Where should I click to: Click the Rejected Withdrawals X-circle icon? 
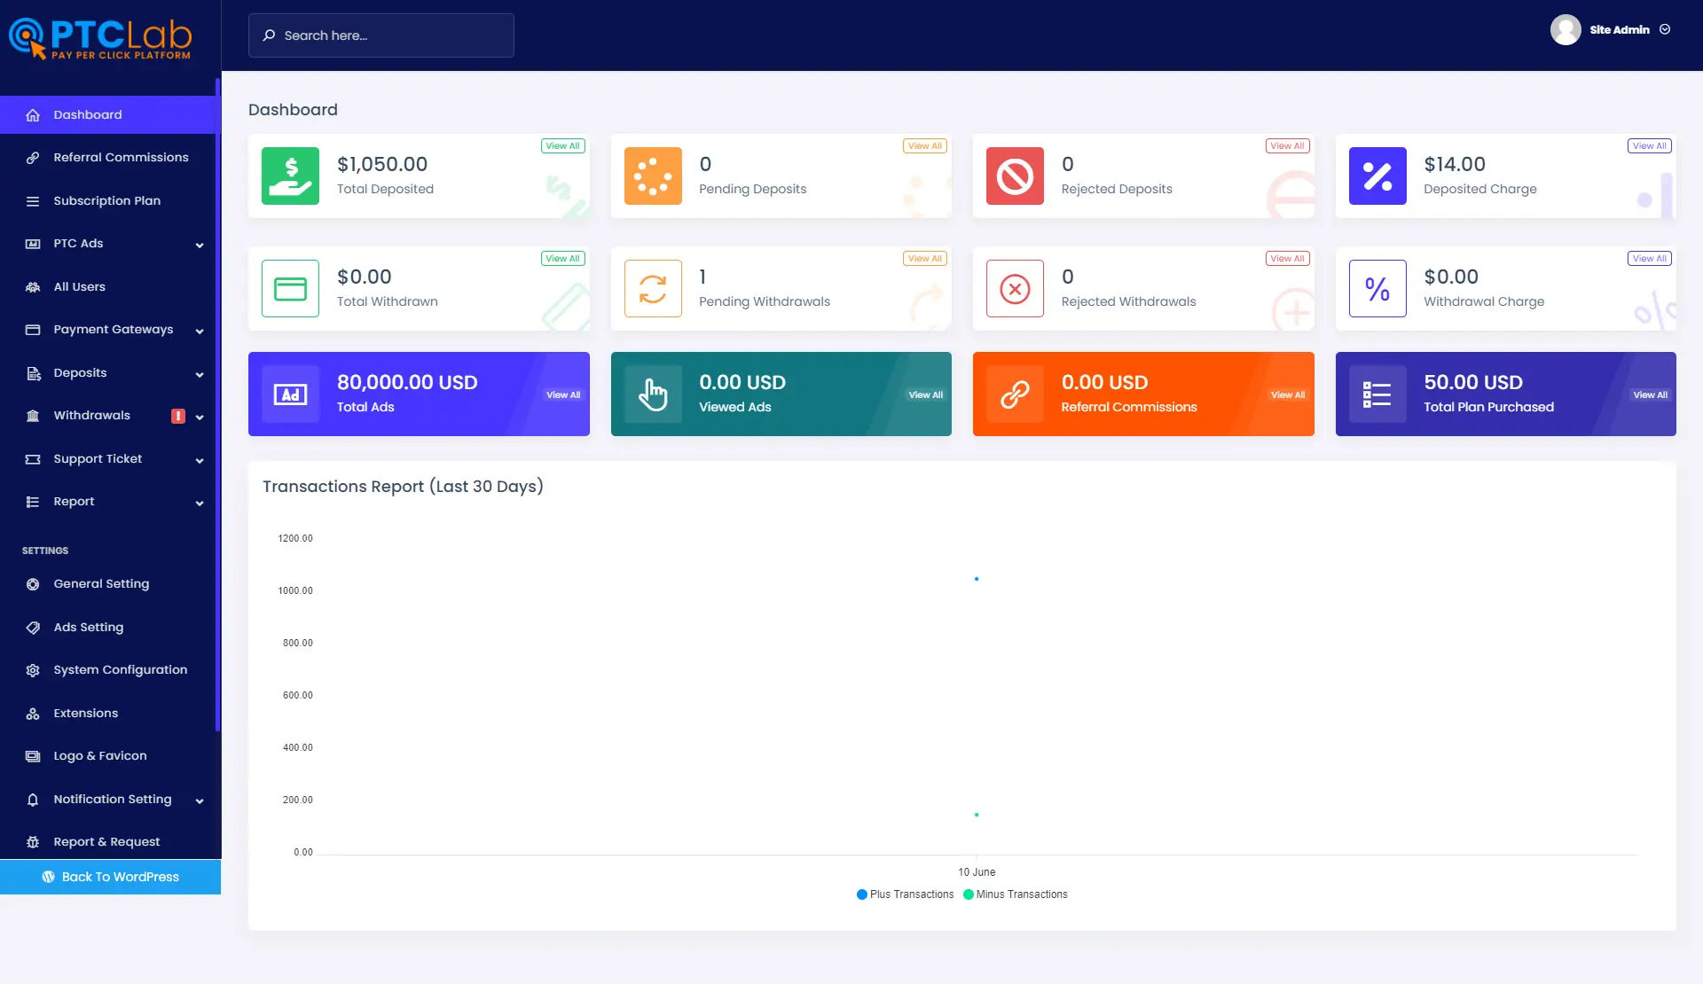[x=1015, y=288]
